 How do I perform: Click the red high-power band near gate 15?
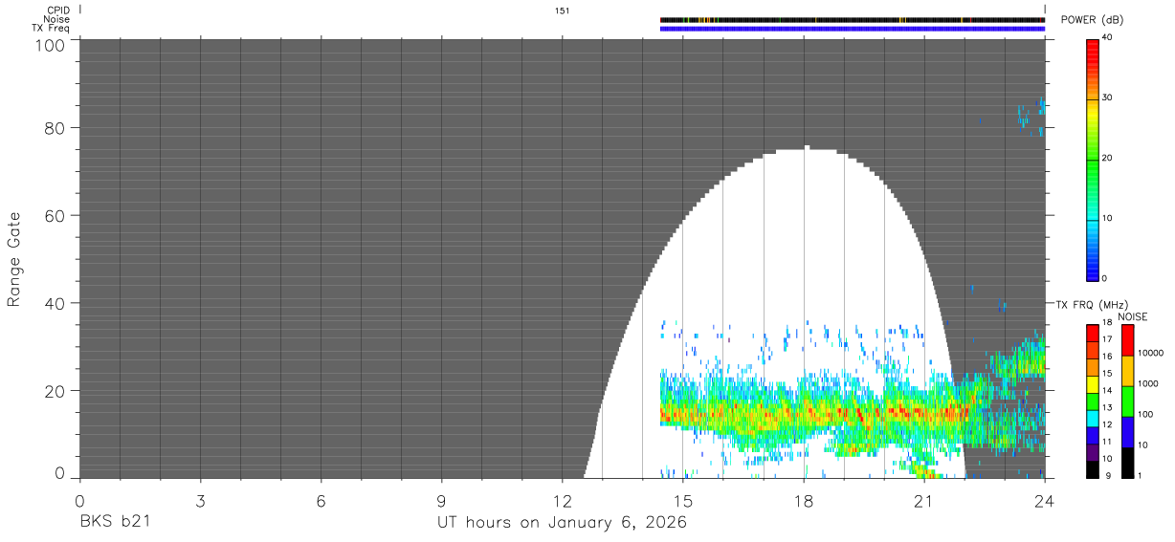coord(813,413)
